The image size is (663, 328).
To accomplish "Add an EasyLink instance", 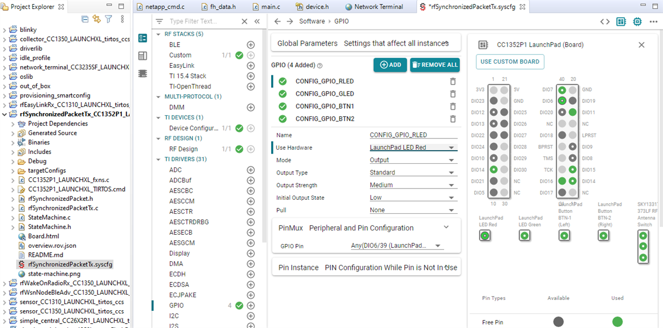I will click(x=251, y=66).
